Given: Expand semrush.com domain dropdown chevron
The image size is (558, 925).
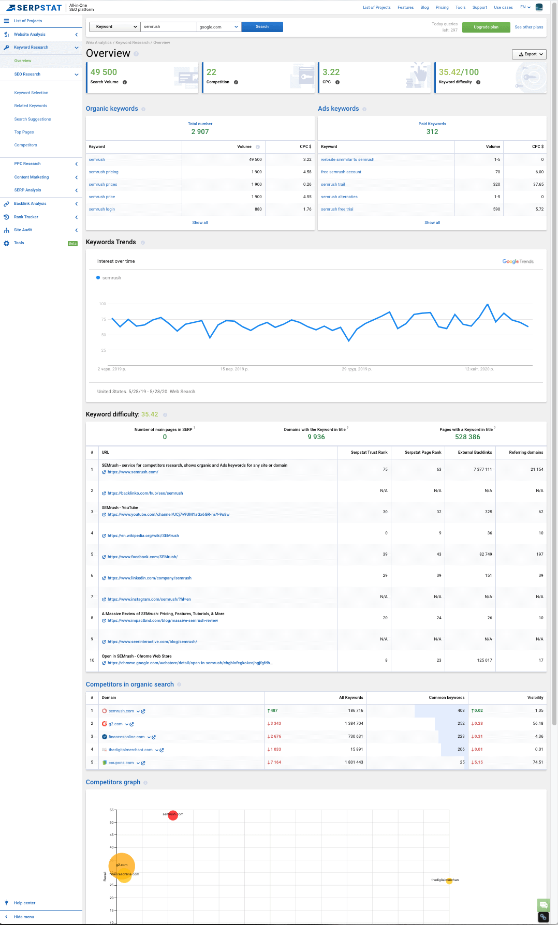Looking at the screenshot, I should pos(138,711).
